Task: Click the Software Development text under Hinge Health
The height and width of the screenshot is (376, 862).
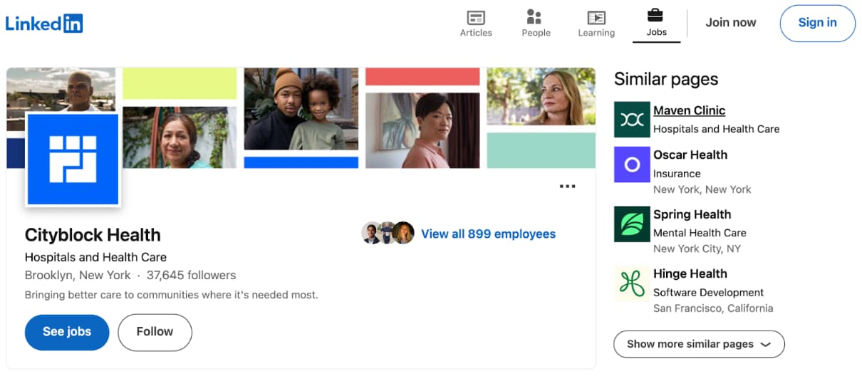Action: (x=708, y=293)
